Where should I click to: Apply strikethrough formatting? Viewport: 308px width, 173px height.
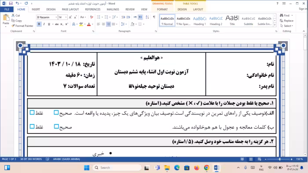pyautogui.click(x=57, y=24)
